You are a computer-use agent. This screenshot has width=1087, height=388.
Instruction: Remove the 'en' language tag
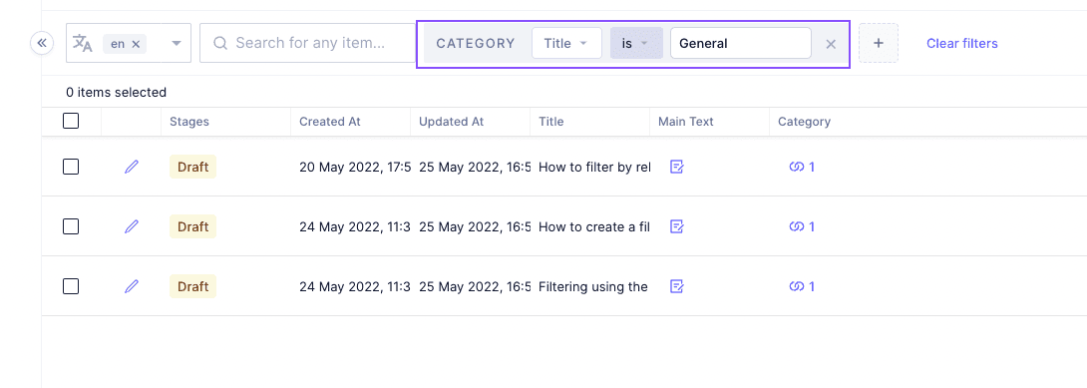pos(136,44)
